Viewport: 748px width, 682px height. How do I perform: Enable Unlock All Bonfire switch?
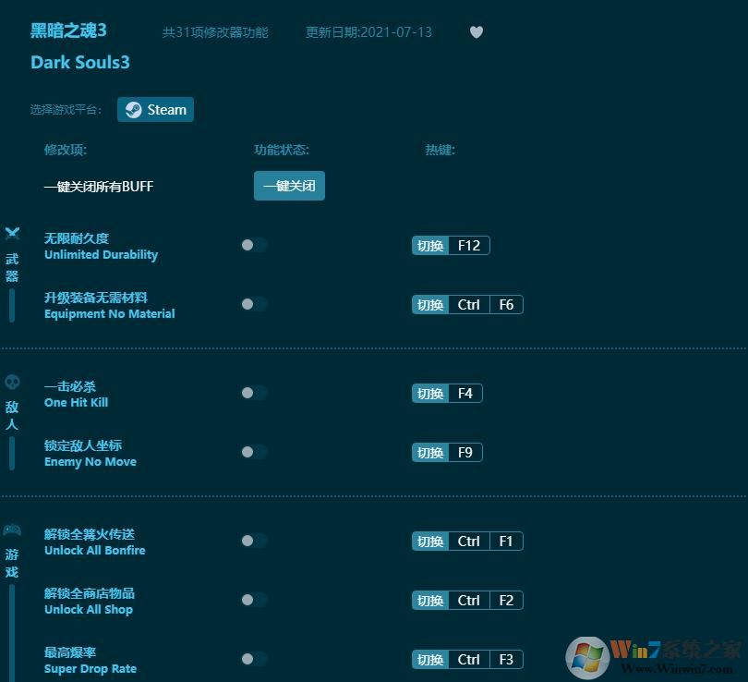(x=254, y=541)
